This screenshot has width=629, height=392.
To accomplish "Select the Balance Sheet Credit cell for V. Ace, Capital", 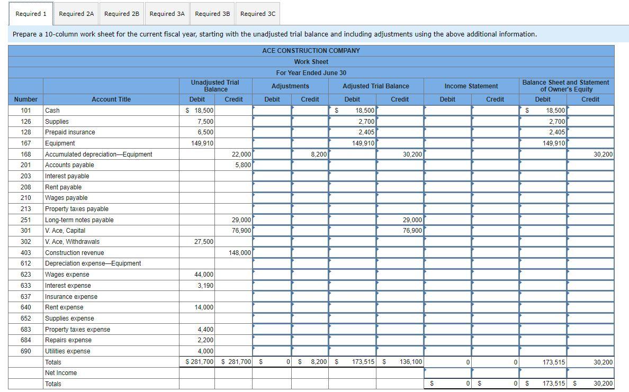I will coord(590,231).
